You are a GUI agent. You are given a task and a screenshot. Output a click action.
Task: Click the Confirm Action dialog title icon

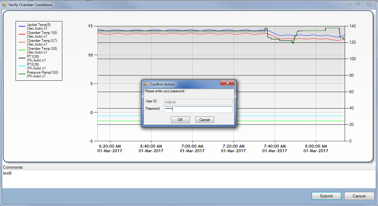point(146,84)
